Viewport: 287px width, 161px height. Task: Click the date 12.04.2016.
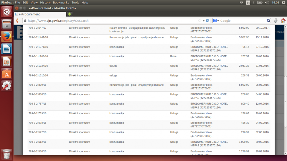click(x=263, y=104)
